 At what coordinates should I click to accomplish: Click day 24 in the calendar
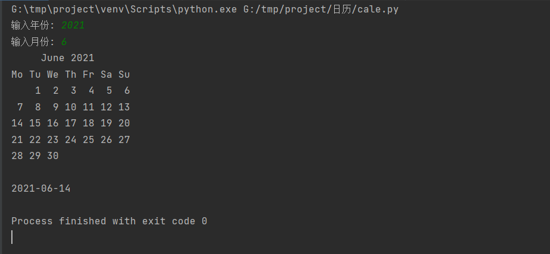[x=71, y=140]
